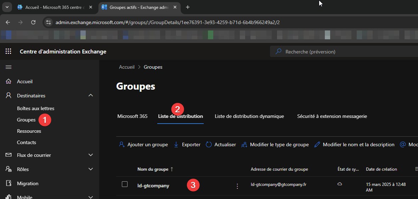Open the app launcher waffle icon
418x199 pixels.
(9, 52)
